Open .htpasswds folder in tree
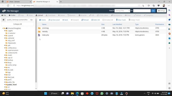Viewport: 172px width, 96px height. click(x=12, y=43)
